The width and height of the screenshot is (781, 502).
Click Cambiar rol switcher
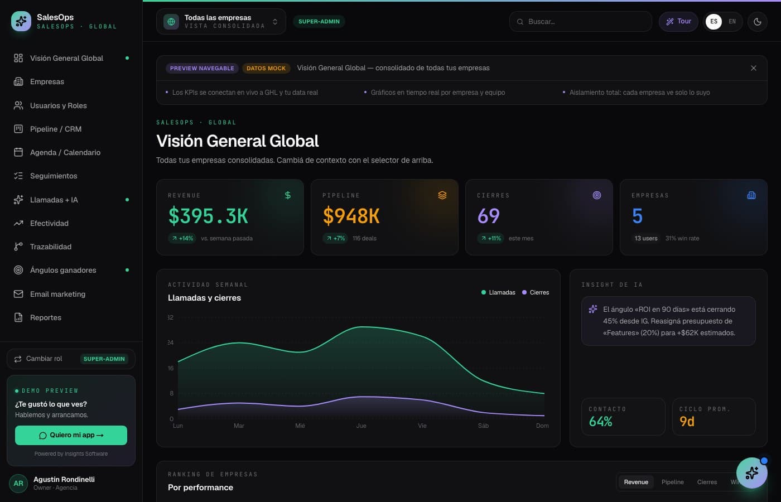pos(71,359)
